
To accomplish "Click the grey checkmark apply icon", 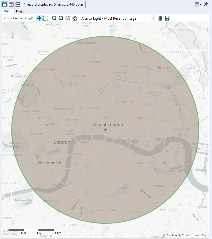I will (31, 18).
